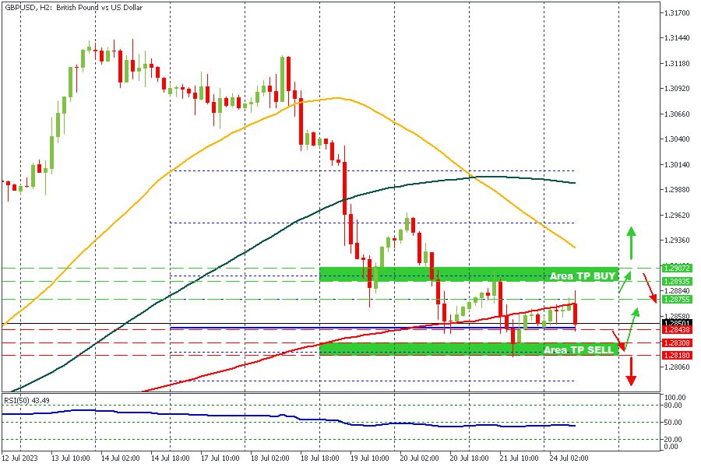
Task: Click the 24 Jul 02:00 time label
Action: (x=569, y=458)
